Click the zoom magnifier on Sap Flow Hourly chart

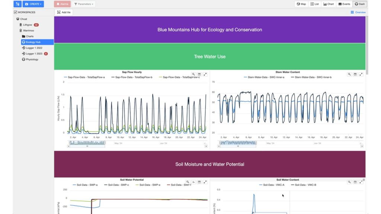[x=193, y=74]
